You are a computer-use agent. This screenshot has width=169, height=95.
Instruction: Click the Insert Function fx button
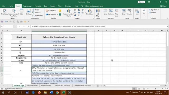tap(28, 26)
